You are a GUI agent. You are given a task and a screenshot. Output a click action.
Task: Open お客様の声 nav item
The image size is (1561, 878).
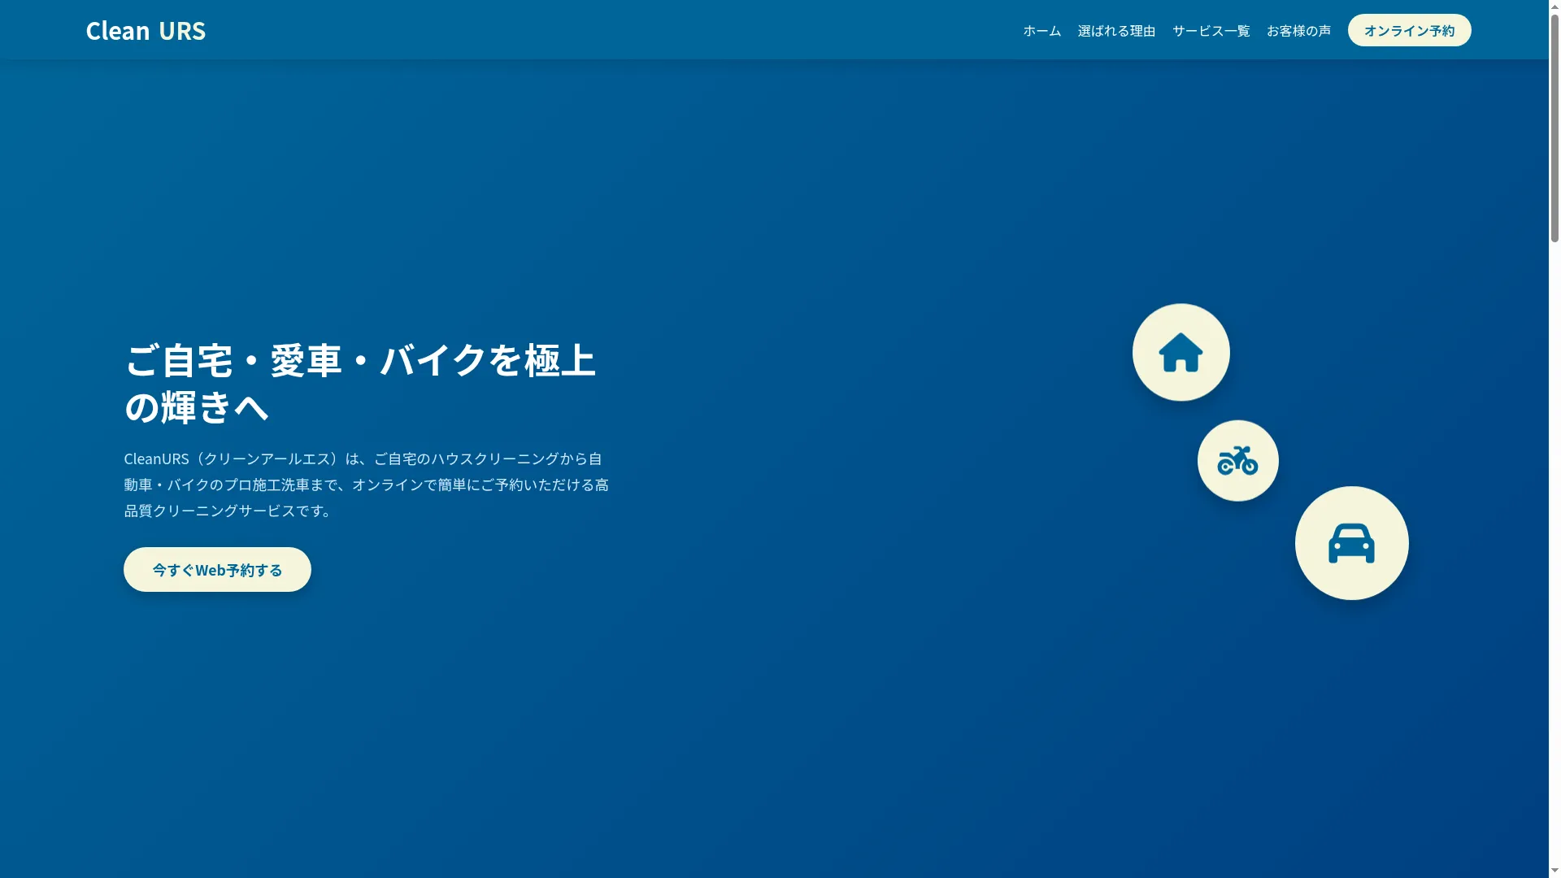point(1298,30)
